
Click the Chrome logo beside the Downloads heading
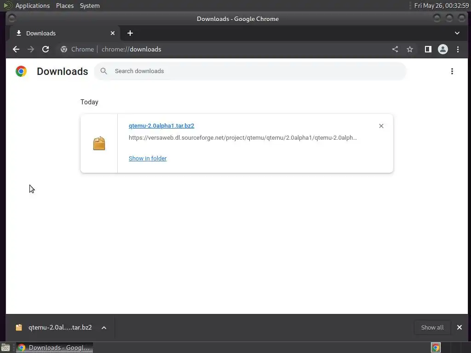click(21, 71)
